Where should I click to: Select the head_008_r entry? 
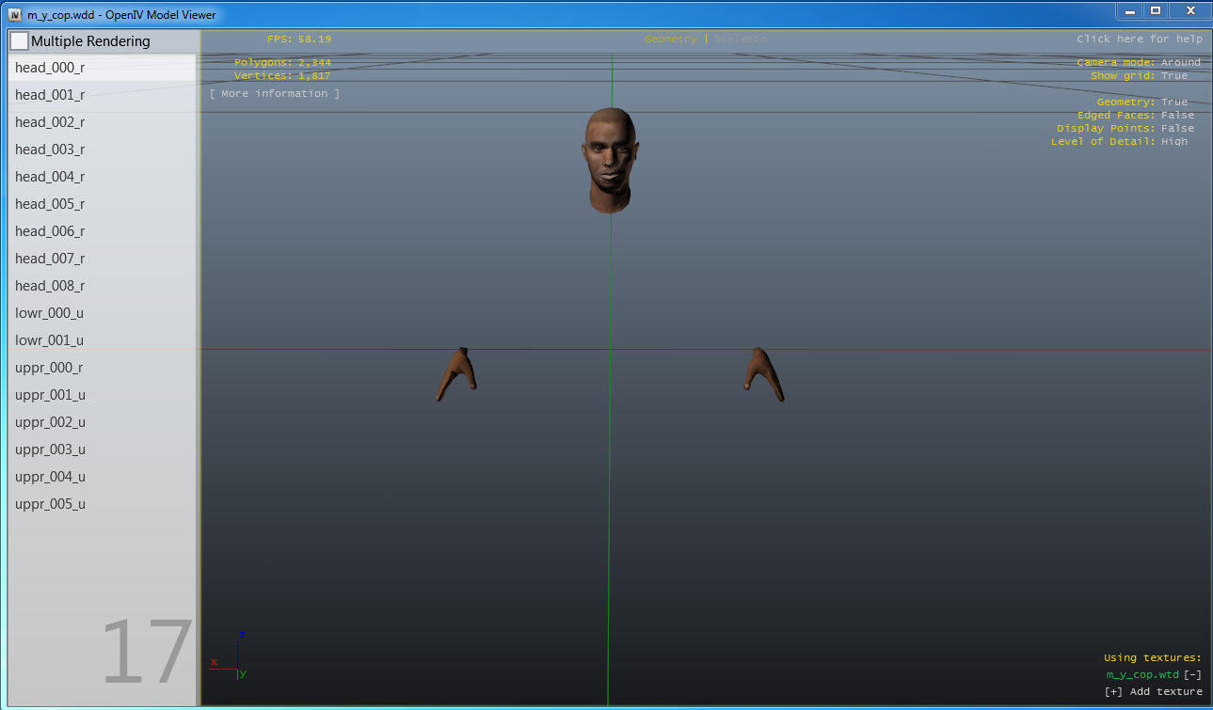(x=102, y=286)
